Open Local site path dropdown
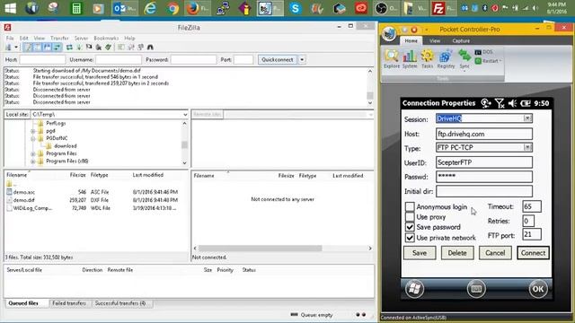Image resolution: width=575 pixels, height=323 pixels. pos(185,115)
